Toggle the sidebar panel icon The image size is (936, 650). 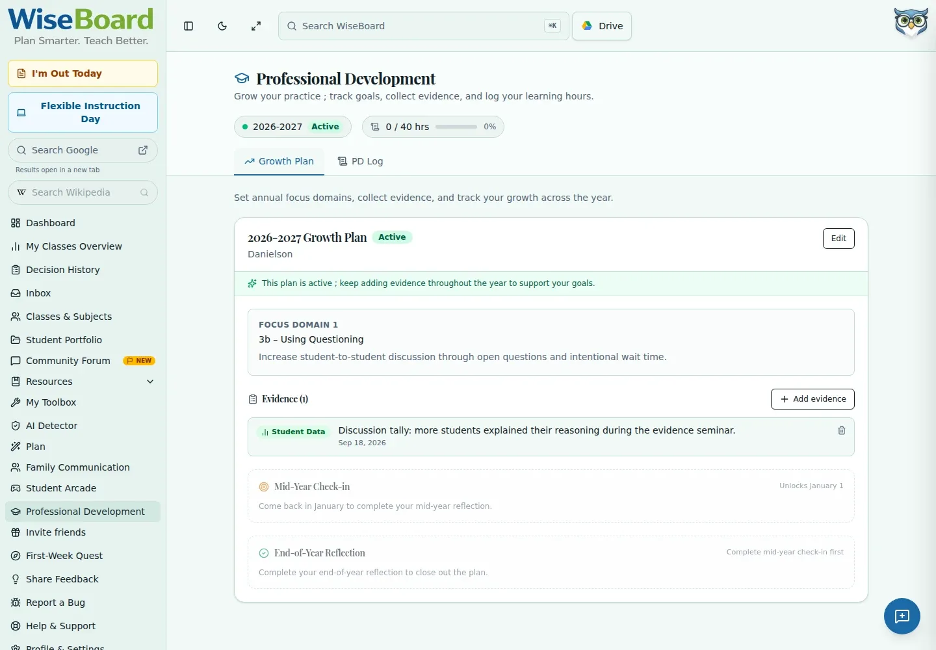[x=188, y=26]
